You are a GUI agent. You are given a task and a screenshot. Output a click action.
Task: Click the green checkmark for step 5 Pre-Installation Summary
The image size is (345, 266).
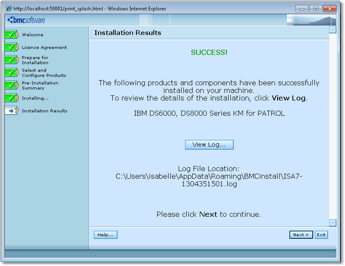click(x=12, y=85)
